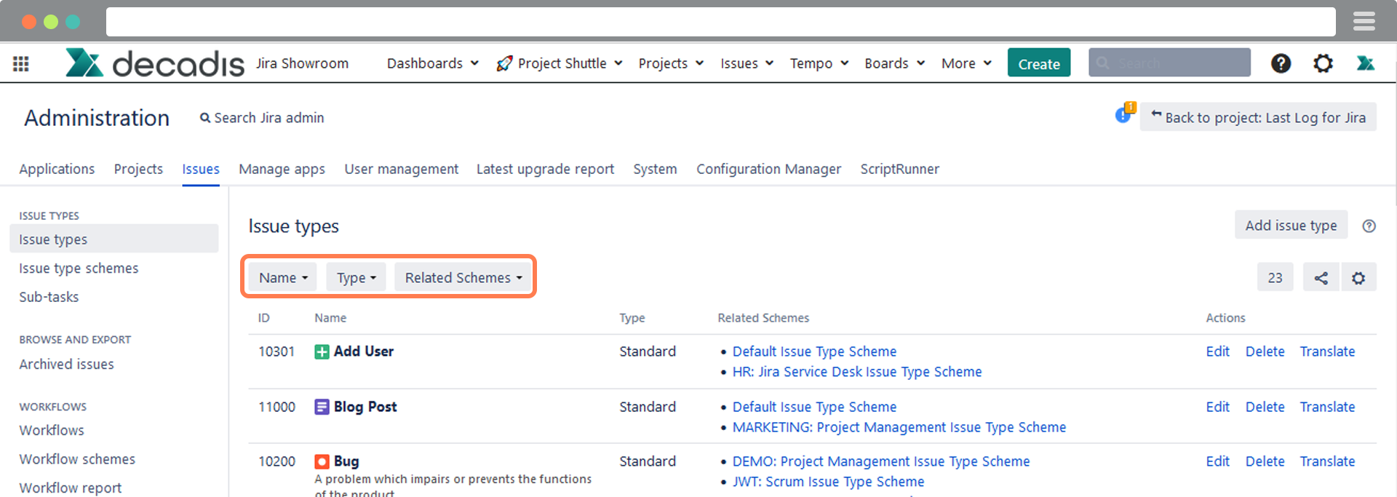Open Default Issue Type Scheme link for Add User
This screenshot has height=497, width=1397.
[x=813, y=351]
